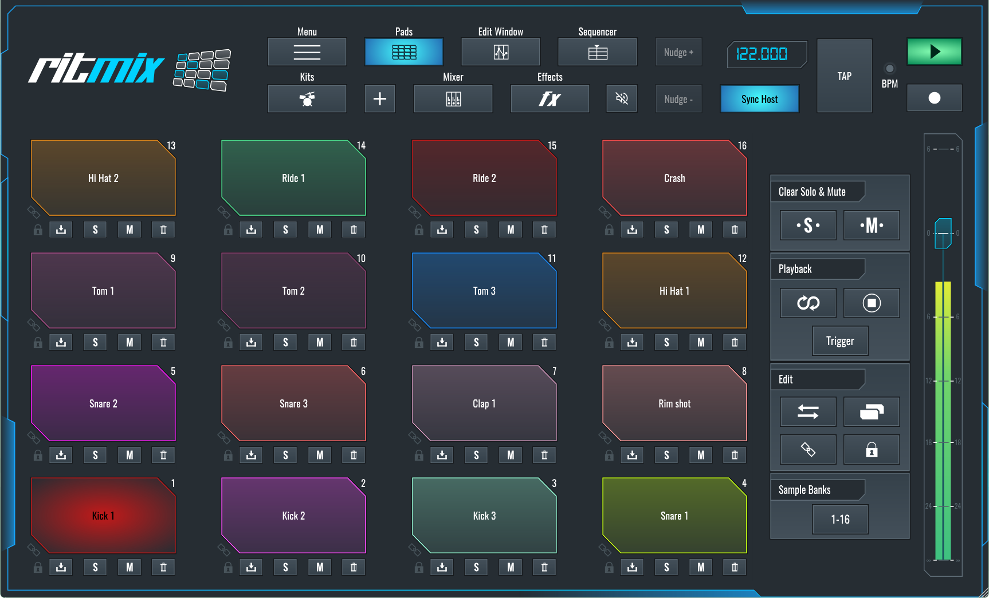Mute the Ride 1 pad

coord(319,229)
